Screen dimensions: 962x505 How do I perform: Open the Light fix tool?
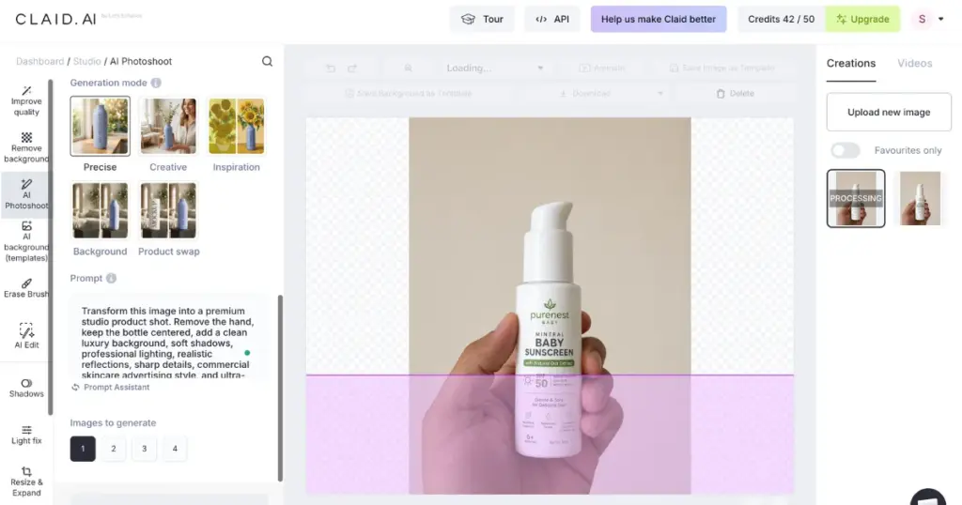[x=26, y=436]
